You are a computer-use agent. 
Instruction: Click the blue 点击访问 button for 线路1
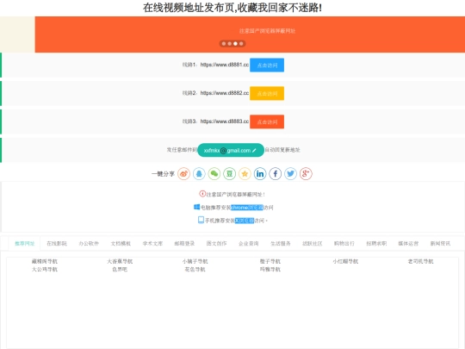tap(267, 65)
